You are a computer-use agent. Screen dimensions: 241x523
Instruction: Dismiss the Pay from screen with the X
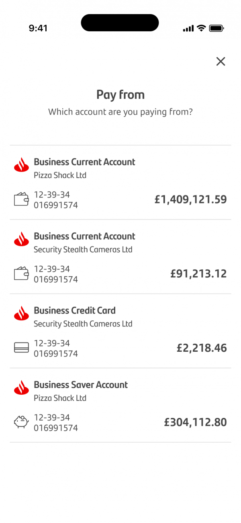[x=221, y=61]
